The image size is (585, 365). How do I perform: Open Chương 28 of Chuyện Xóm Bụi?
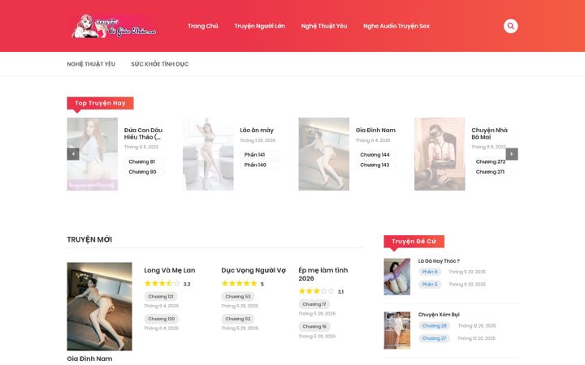click(x=434, y=326)
